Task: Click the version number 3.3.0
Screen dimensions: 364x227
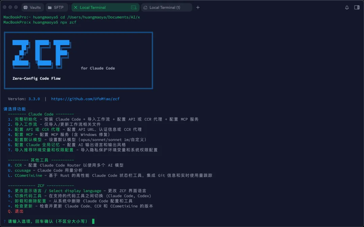Action: pyautogui.click(x=34, y=99)
